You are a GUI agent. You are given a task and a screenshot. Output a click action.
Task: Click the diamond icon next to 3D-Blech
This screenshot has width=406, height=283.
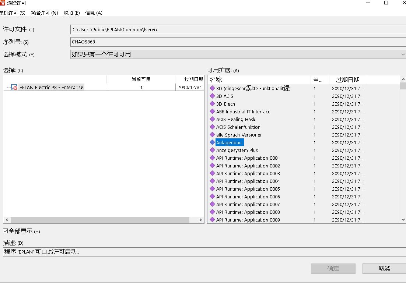pyautogui.click(x=212, y=104)
